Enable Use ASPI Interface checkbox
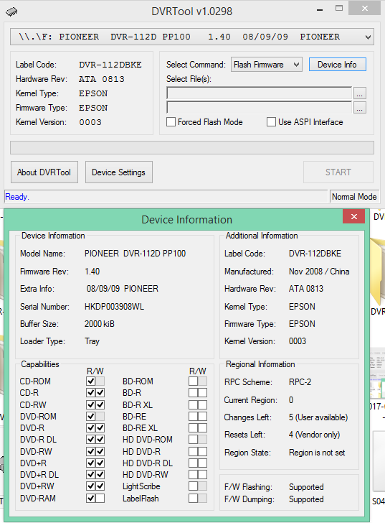 click(x=271, y=122)
